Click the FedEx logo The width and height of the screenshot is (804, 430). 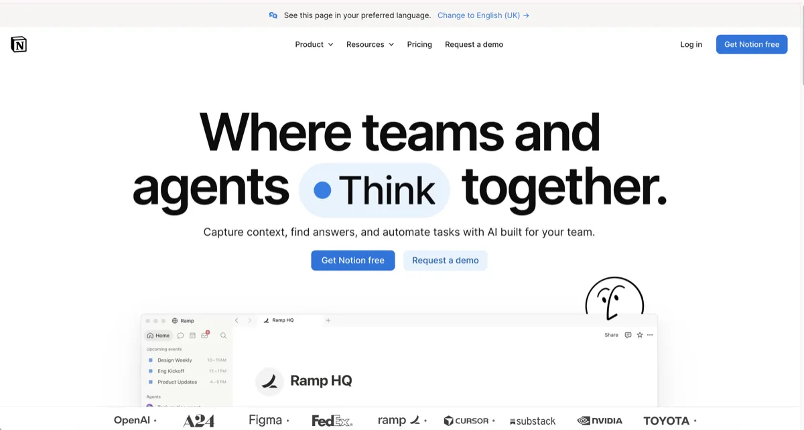[x=332, y=421]
